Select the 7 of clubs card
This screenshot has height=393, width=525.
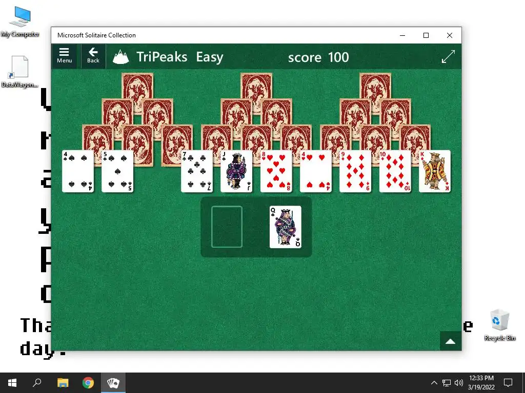(x=197, y=171)
